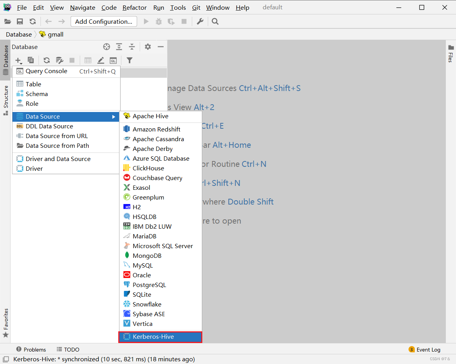Choose Kerberos-Hive data source
The height and width of the screenshot is (364, 456).
click(x=161, y=337)
